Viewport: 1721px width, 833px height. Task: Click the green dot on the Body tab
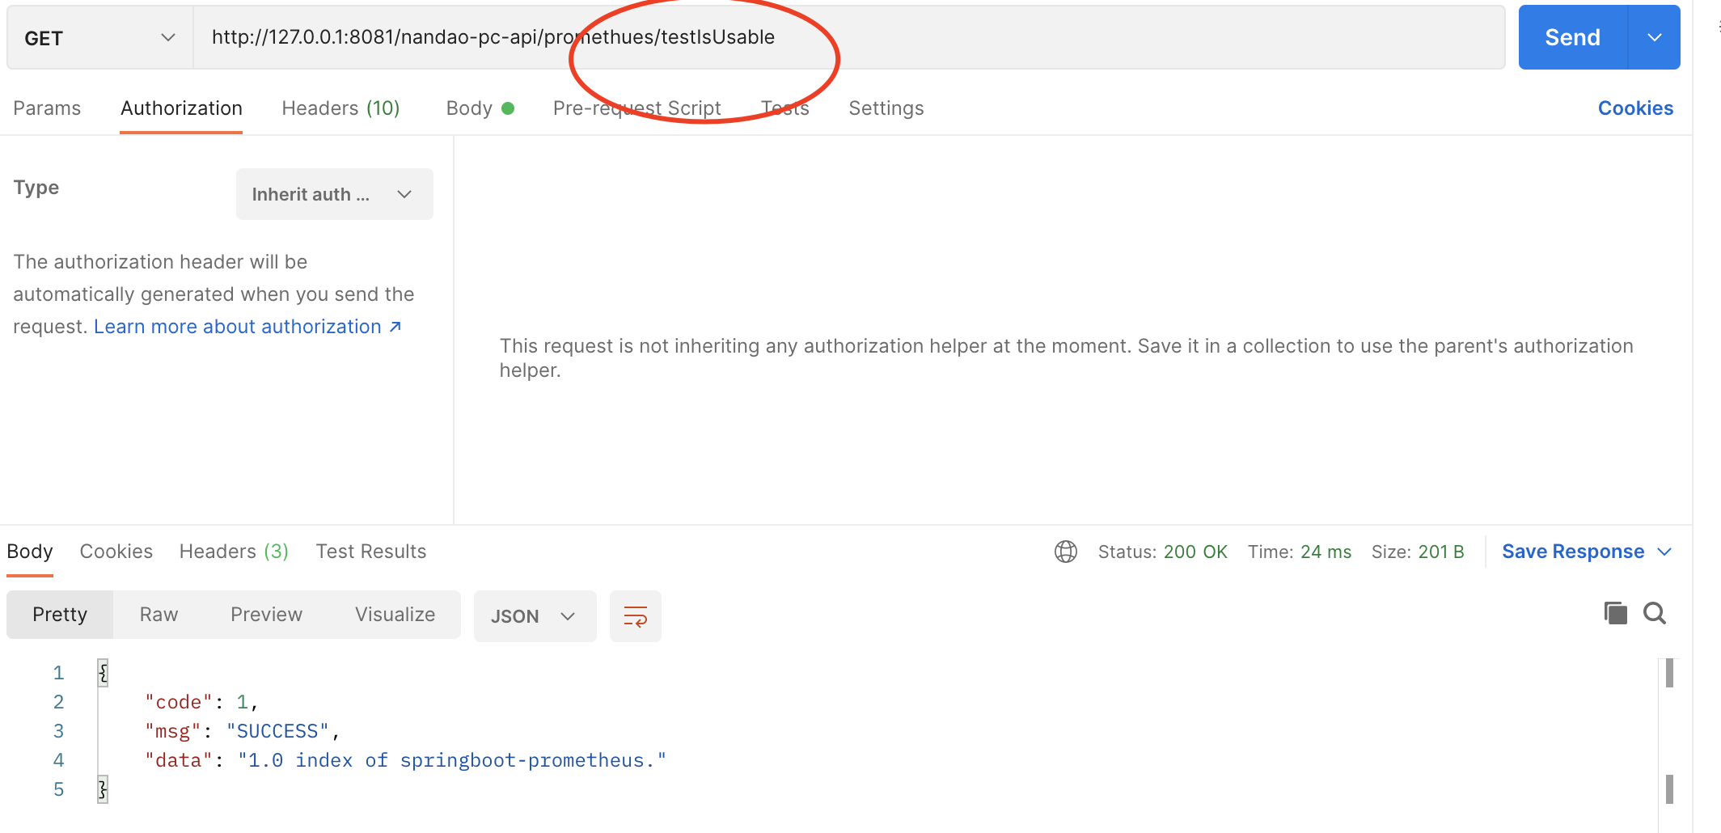click(509, 107)
